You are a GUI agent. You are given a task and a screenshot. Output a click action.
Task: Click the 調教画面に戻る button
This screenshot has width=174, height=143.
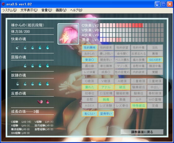[142, 132]
